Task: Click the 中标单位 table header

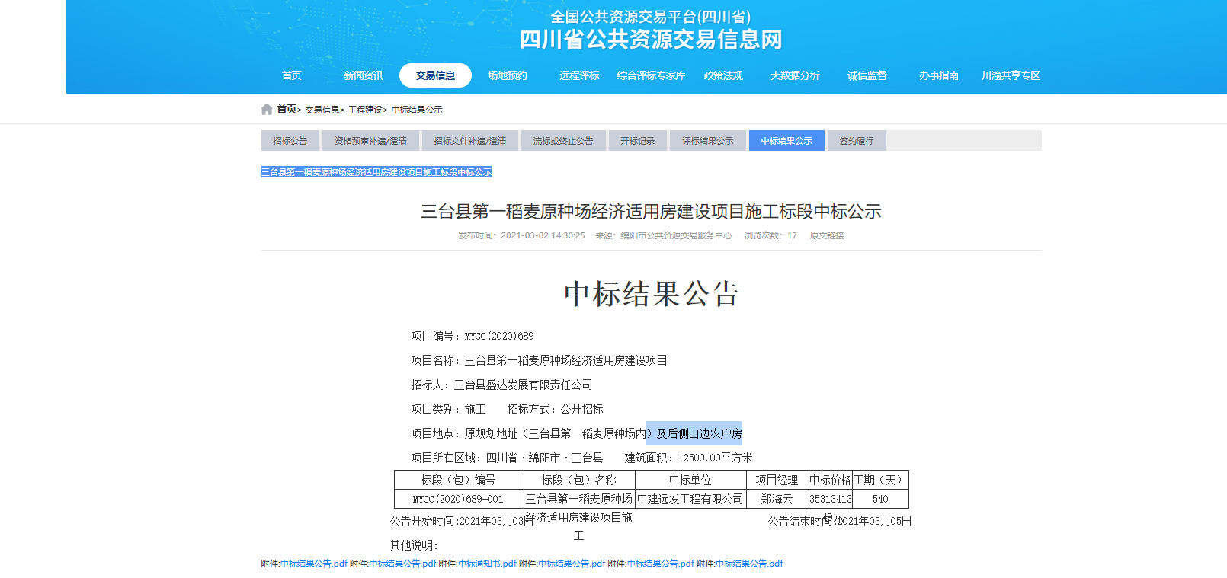Action: 690,480
